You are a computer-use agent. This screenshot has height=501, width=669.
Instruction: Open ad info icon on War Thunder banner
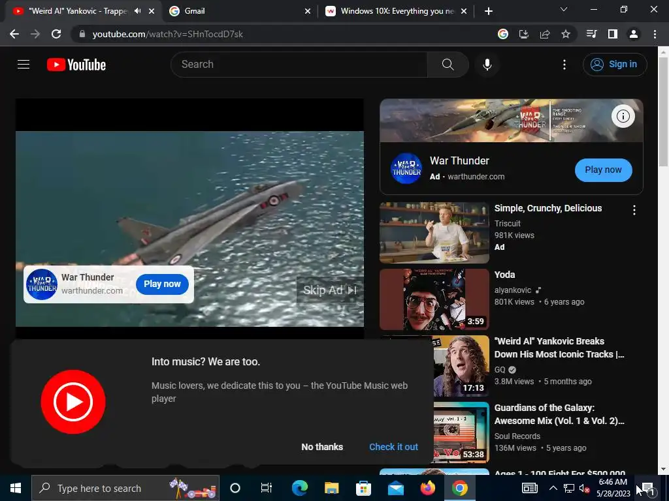point(623,116)
